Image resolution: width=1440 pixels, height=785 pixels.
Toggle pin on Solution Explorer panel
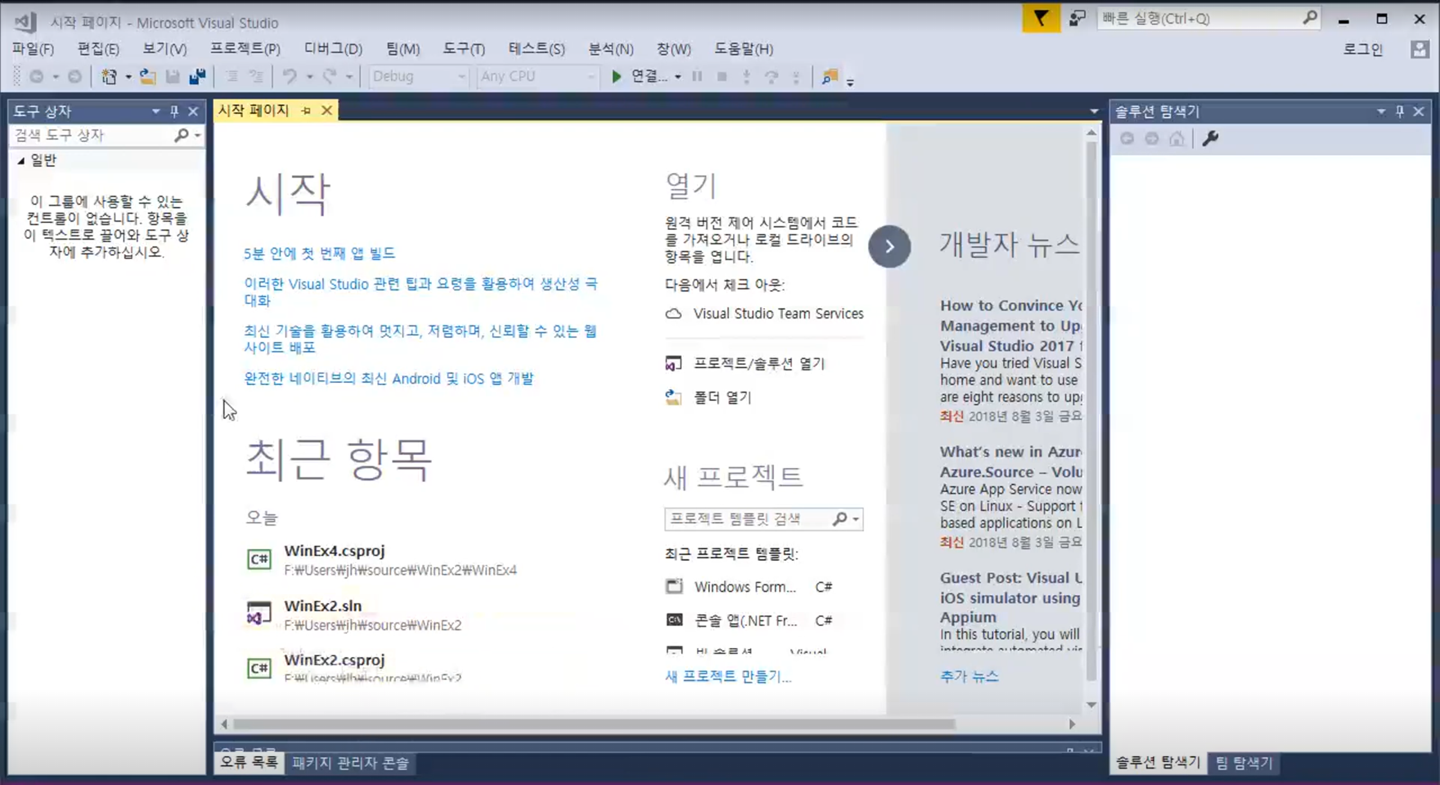point(1399,111)
